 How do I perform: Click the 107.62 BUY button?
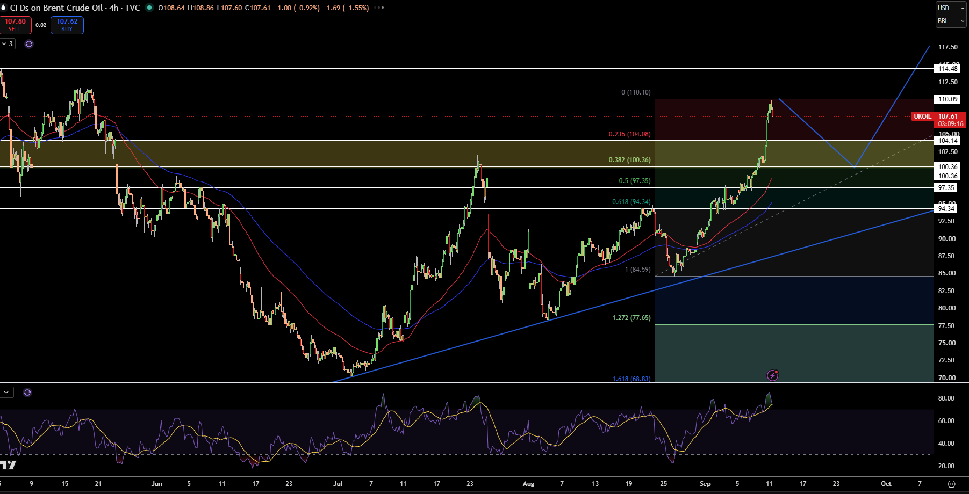(x=67, y=25)
